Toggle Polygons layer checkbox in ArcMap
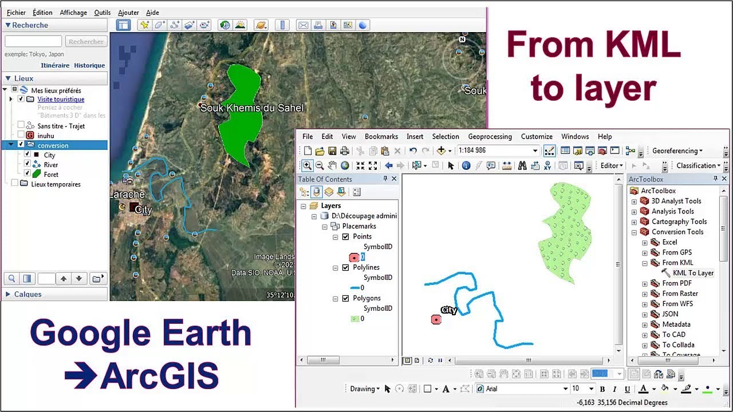The image size is (733, 412). coord(345,298)
